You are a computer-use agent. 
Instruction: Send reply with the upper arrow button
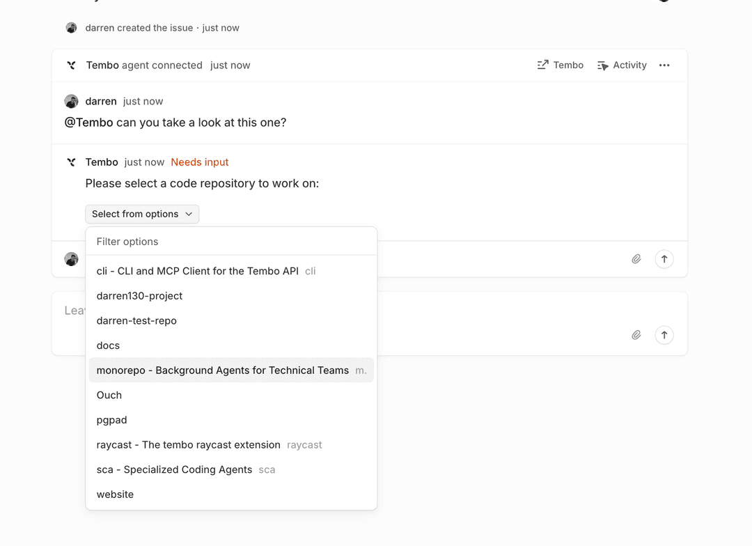click(664, 259)
